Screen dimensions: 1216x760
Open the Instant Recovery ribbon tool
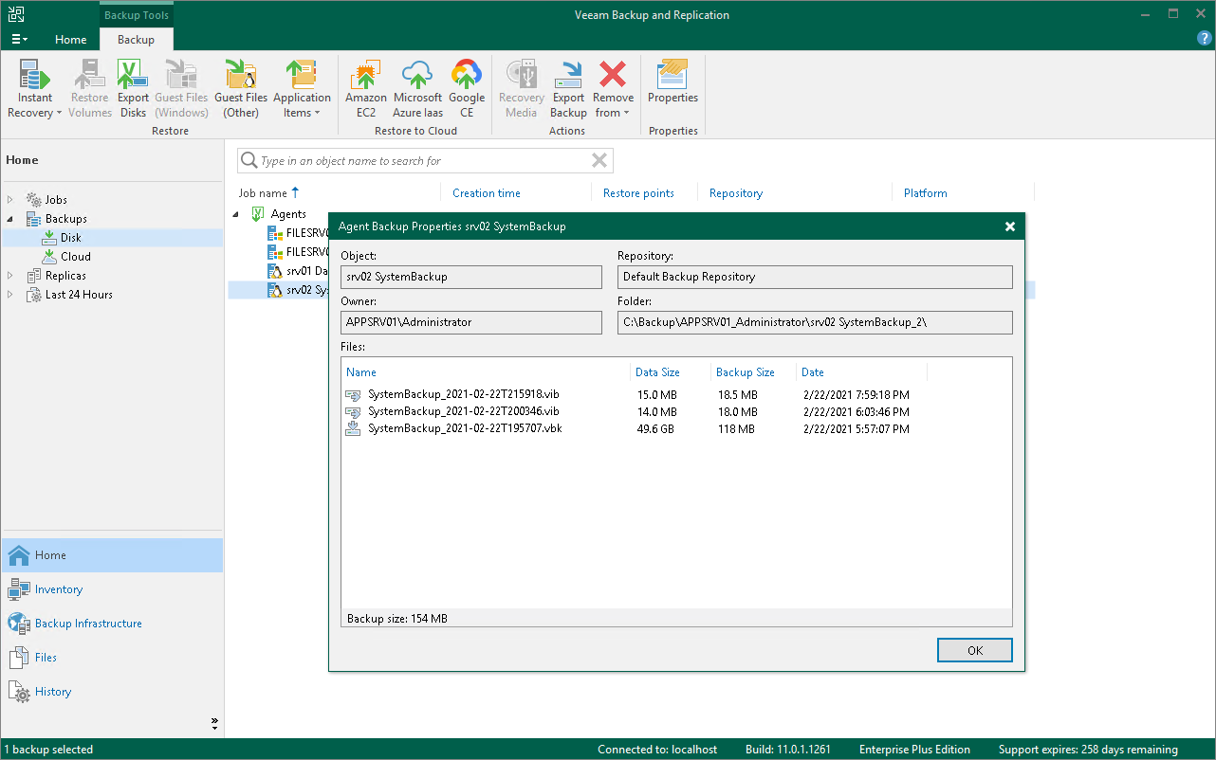35,89
